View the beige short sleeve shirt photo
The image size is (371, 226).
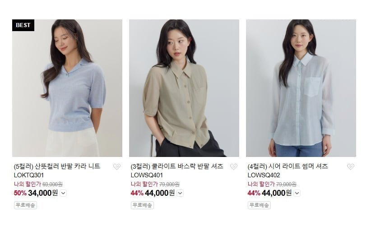(x=184, y=88)
